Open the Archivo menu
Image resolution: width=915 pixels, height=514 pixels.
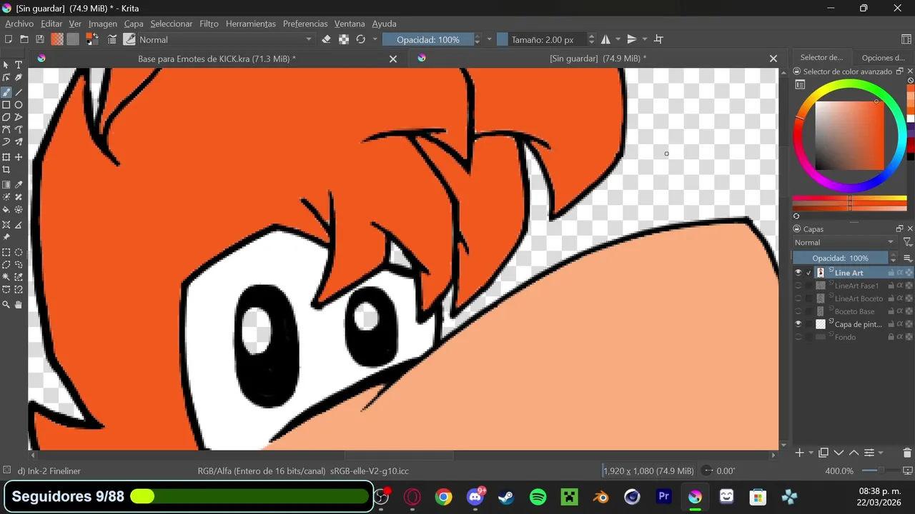point(19,24)
